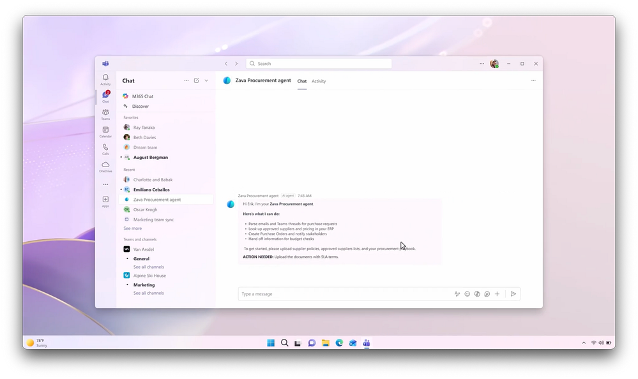638x379 pixels.
Task: See all channels under Van Arsdel
Action: point(149,267)
